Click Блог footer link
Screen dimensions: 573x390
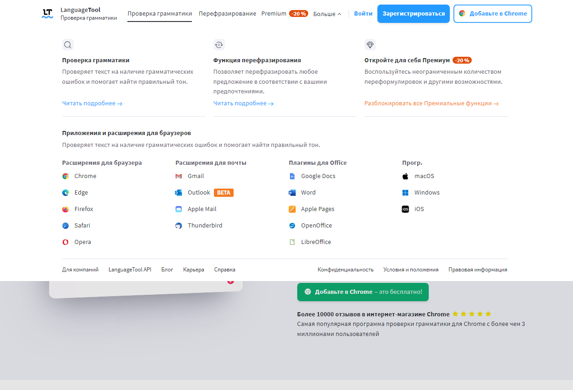pos(167,270)
